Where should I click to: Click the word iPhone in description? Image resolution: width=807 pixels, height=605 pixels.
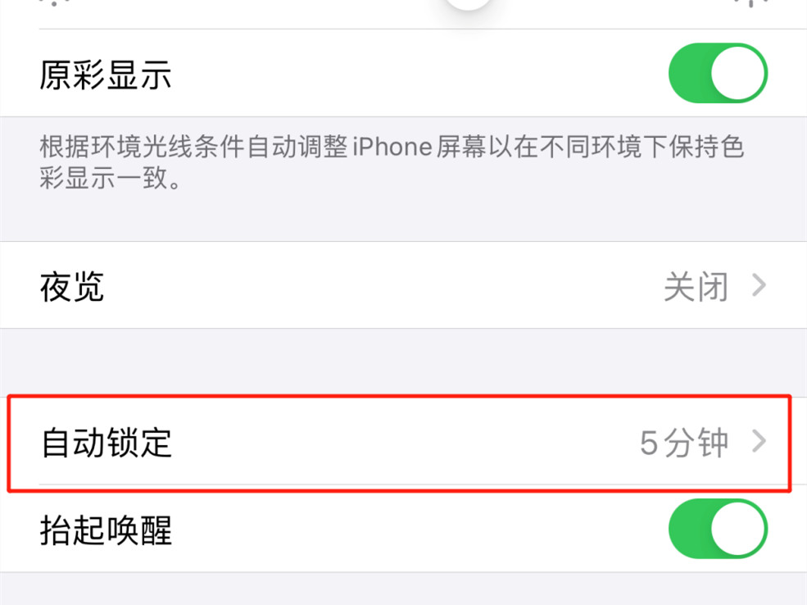392,147
